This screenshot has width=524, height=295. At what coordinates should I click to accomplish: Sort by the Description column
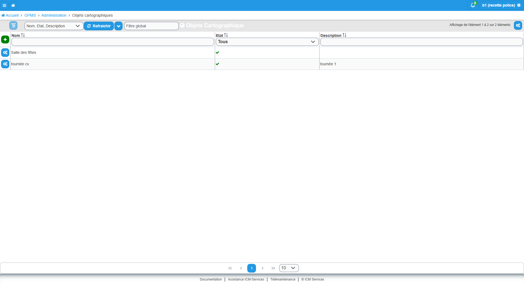tap(344, 35)
